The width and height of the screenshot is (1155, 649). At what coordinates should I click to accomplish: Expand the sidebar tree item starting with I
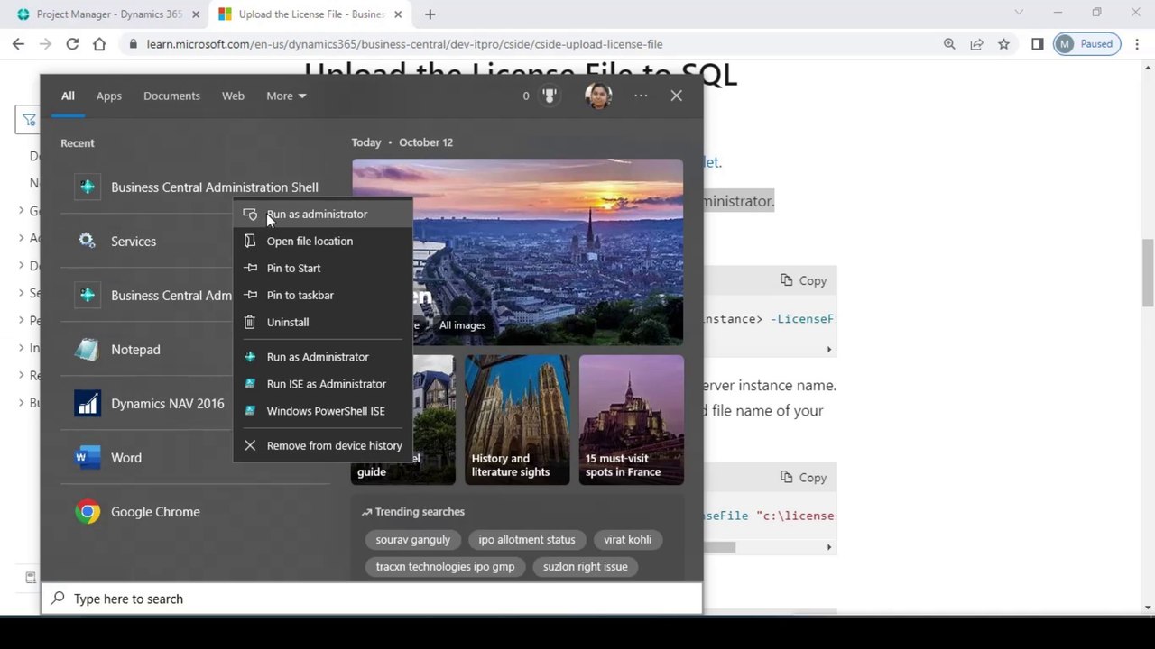point(22,348)
